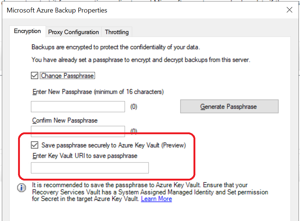Switch to the Encryption tab

[x=27, y=31]
